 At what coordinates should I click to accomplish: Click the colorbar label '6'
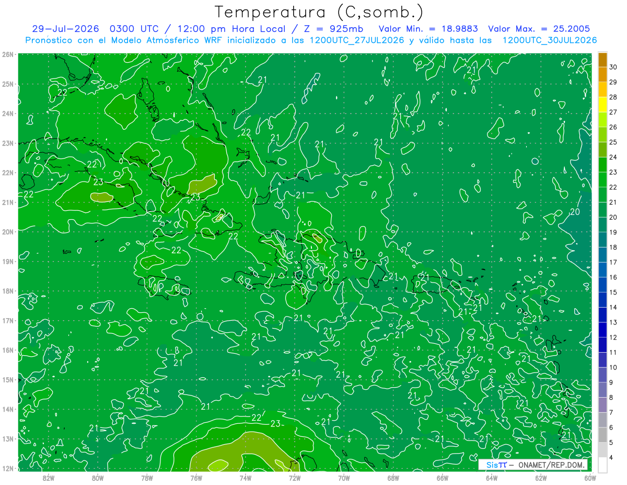pos(611,427)
